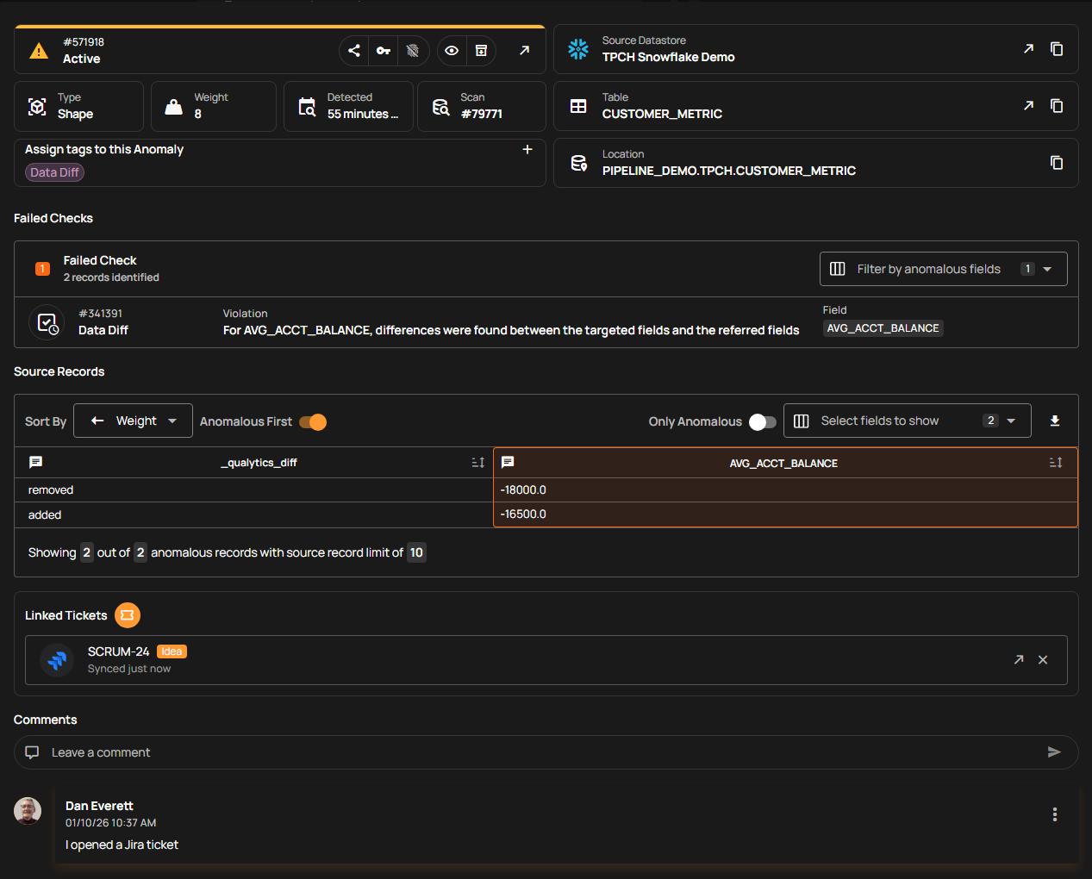Open the Select fields to show dropdown

click(907, 421)
